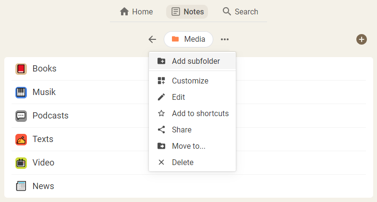Select Share in the dropdown menu

(193, 130)
